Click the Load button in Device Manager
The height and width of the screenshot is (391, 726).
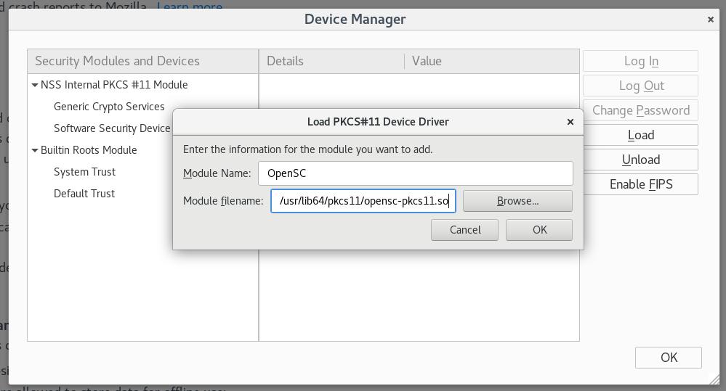click(641, 135)
